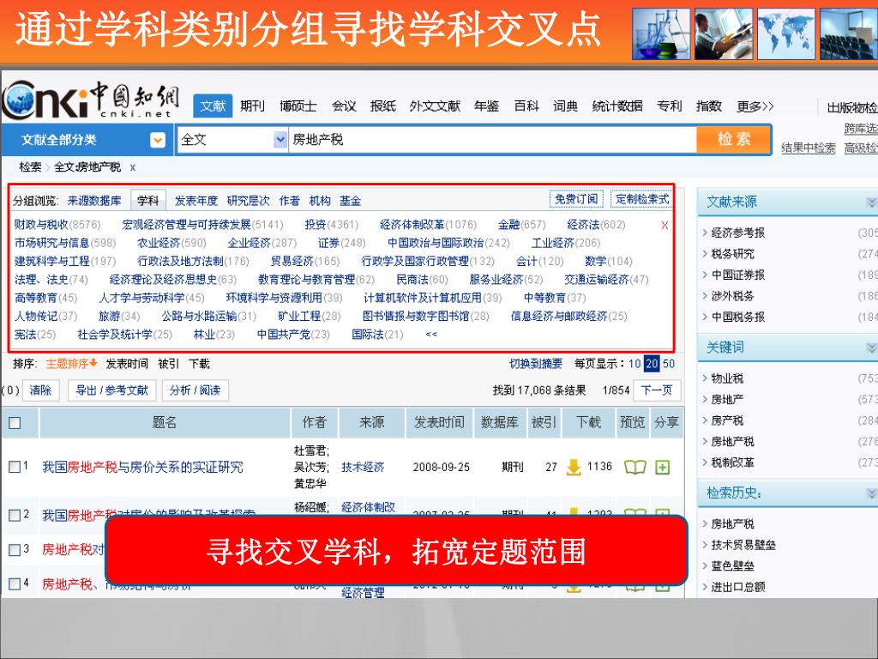Image resolution: width=878 pixels, height=659 pixels.
Task: Show 10 results per page
Action: 634,364
